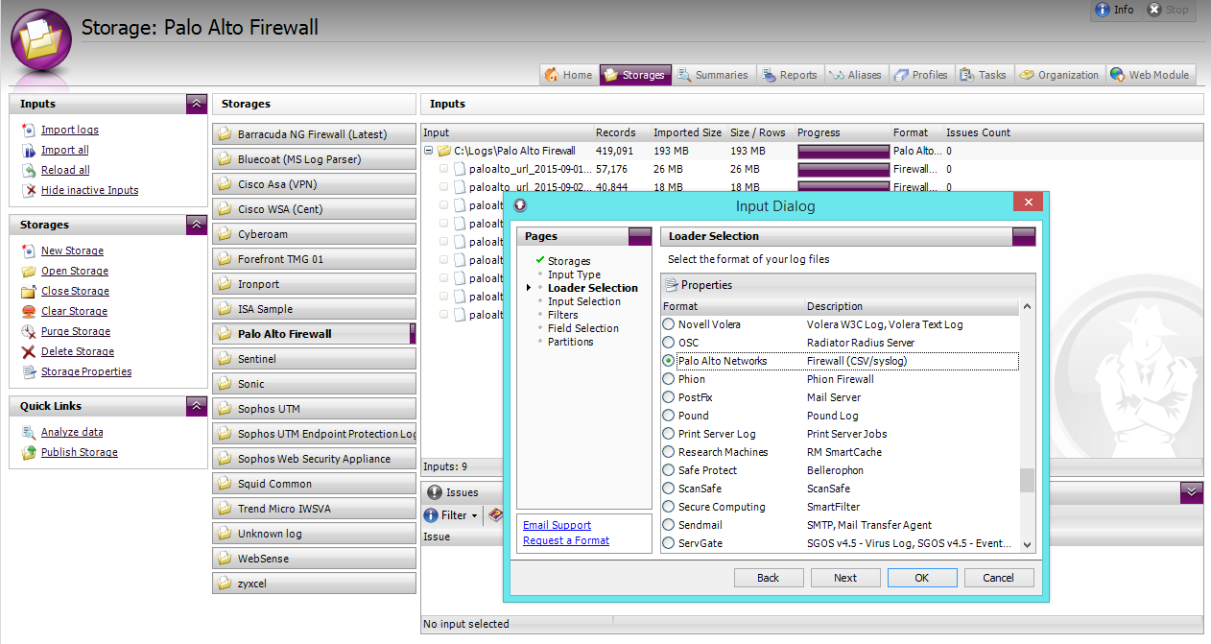
Task: Click the Import all icon
Action: (x=29, y=150)
